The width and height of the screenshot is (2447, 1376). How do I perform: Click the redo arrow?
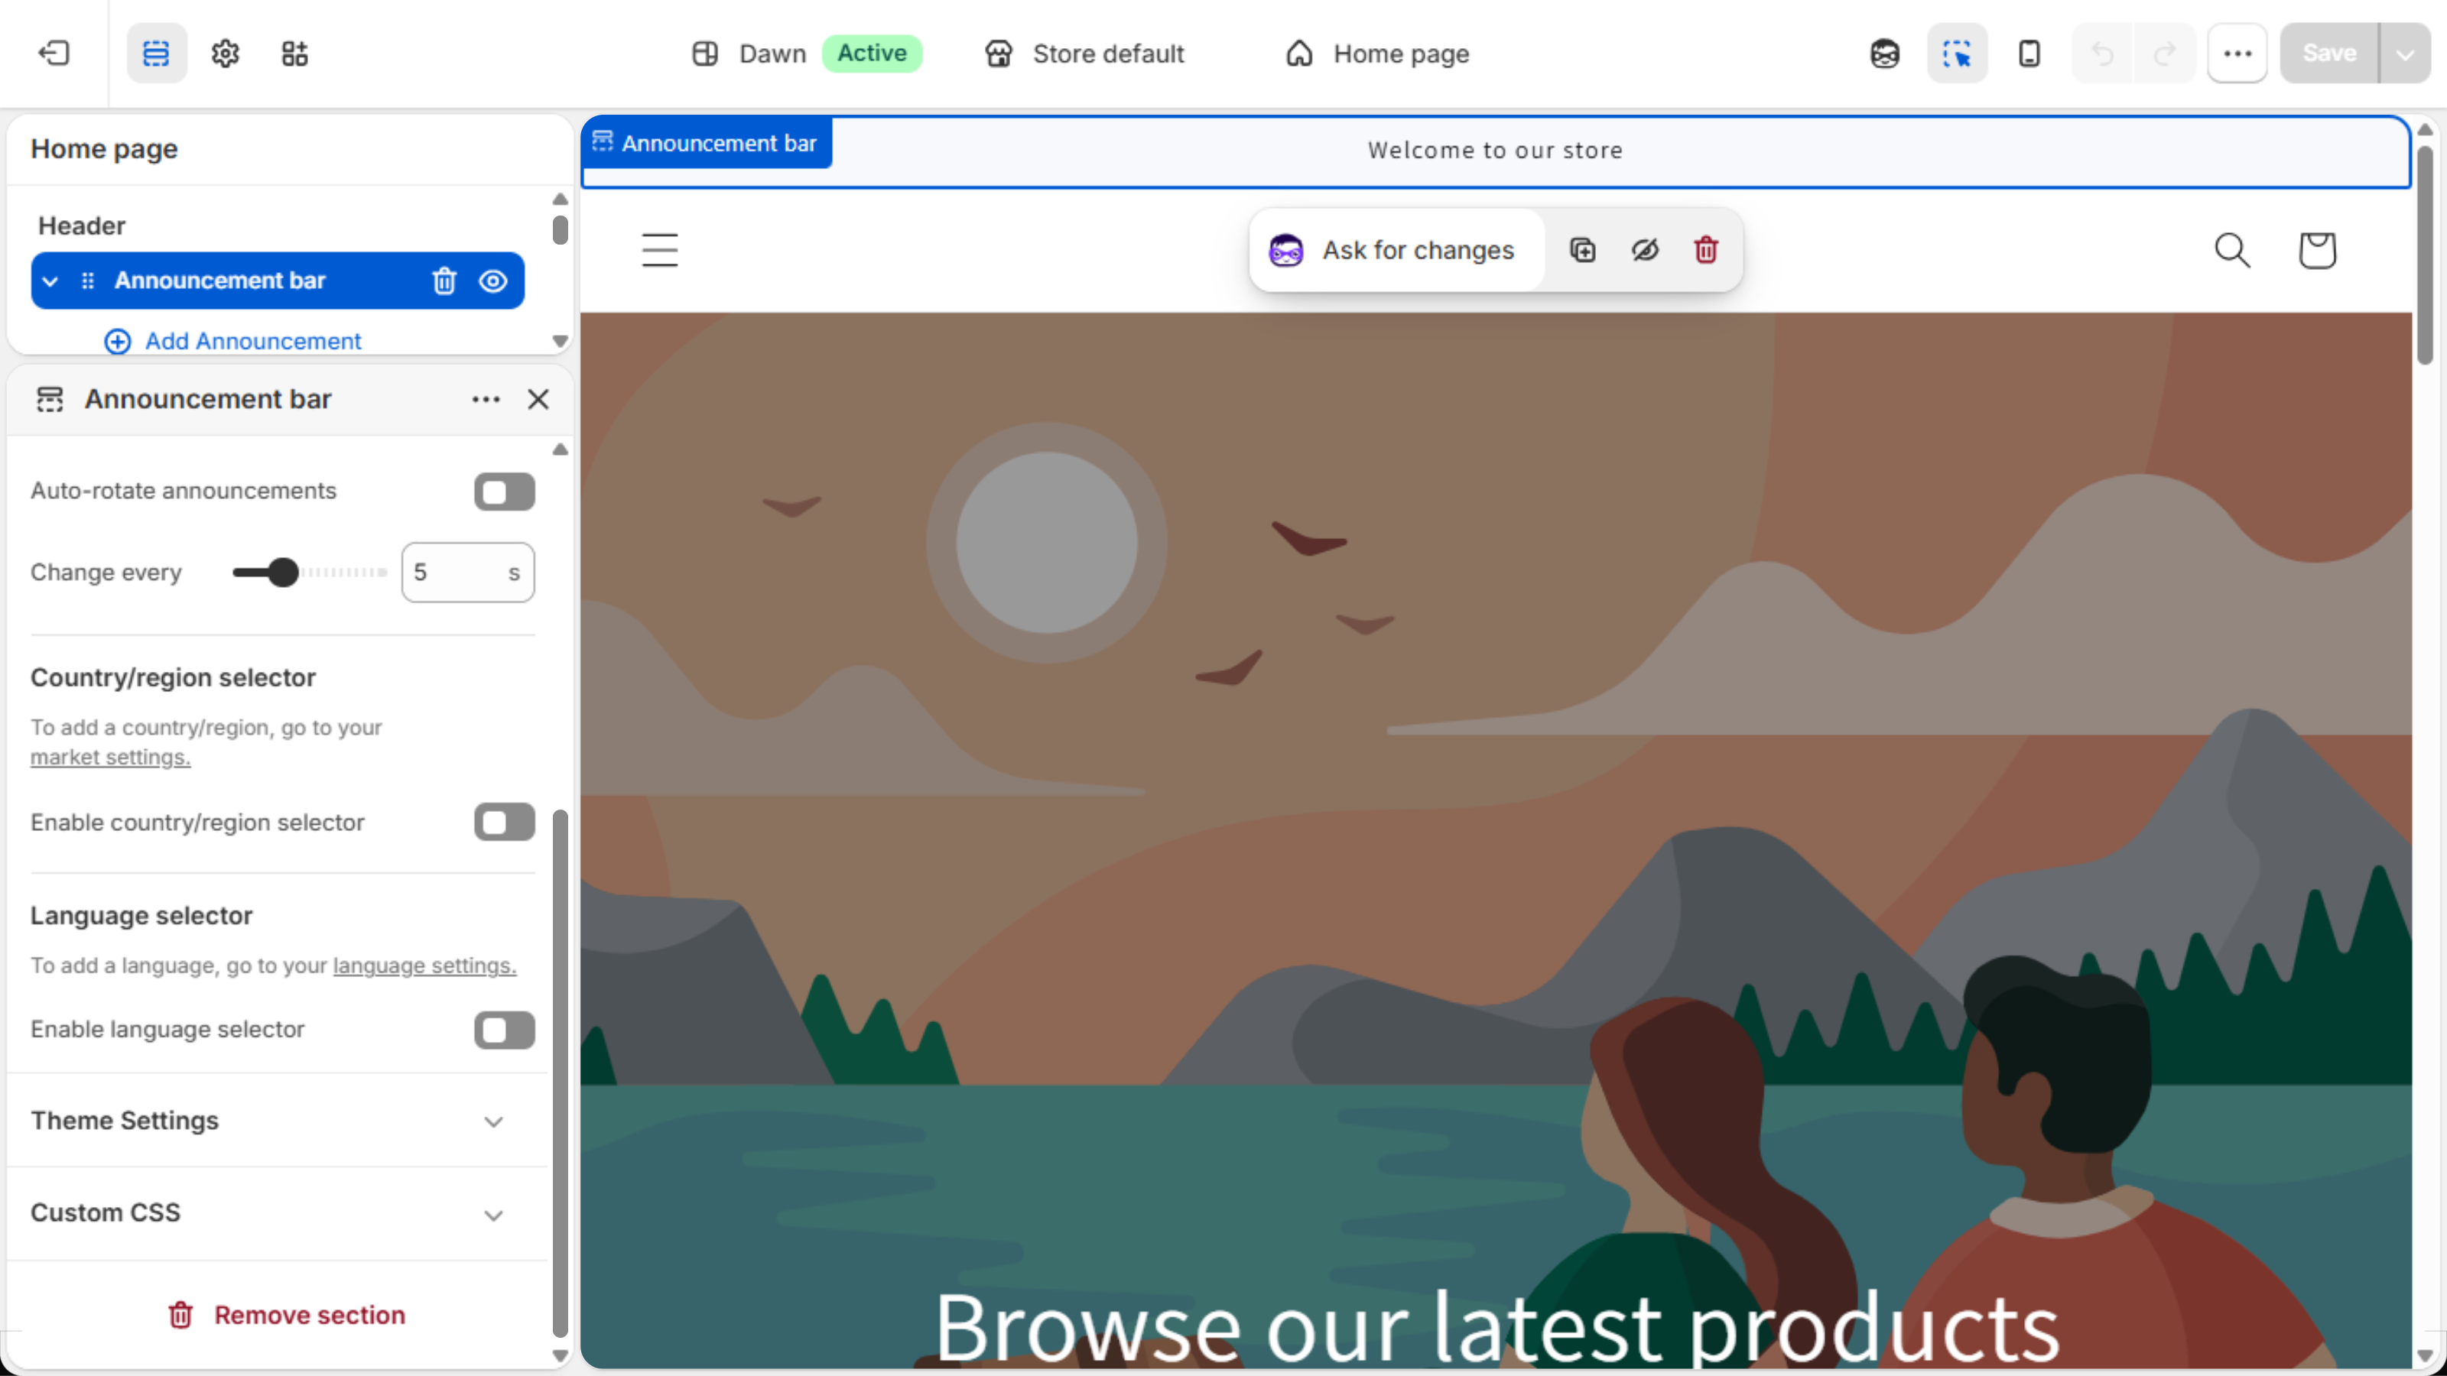tap(2164, 54)
